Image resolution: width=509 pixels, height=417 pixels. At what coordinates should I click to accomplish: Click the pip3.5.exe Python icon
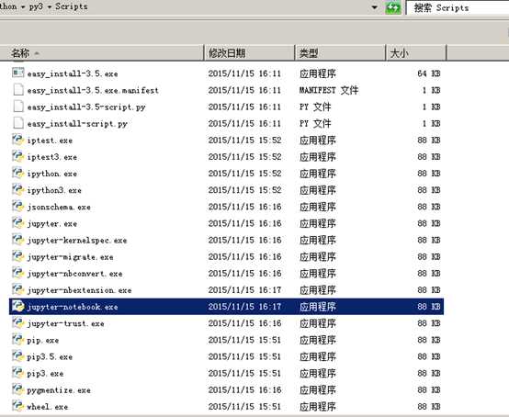[18, 356]
